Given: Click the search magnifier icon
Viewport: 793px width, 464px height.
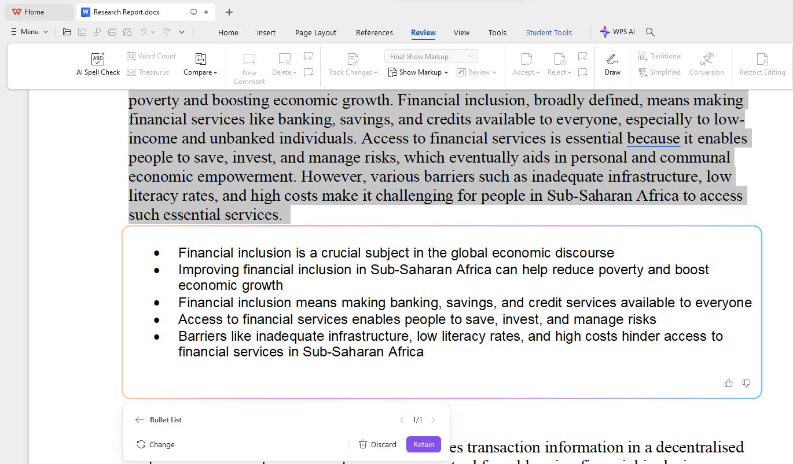Looking at the screenshot, I should coord(650,32).
